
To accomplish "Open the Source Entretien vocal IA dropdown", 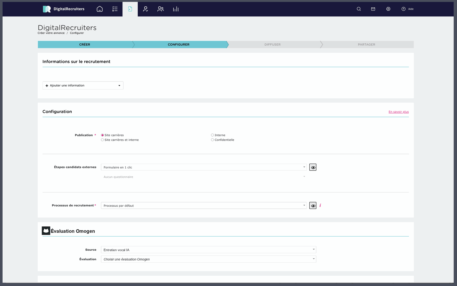I will [209, 250].
